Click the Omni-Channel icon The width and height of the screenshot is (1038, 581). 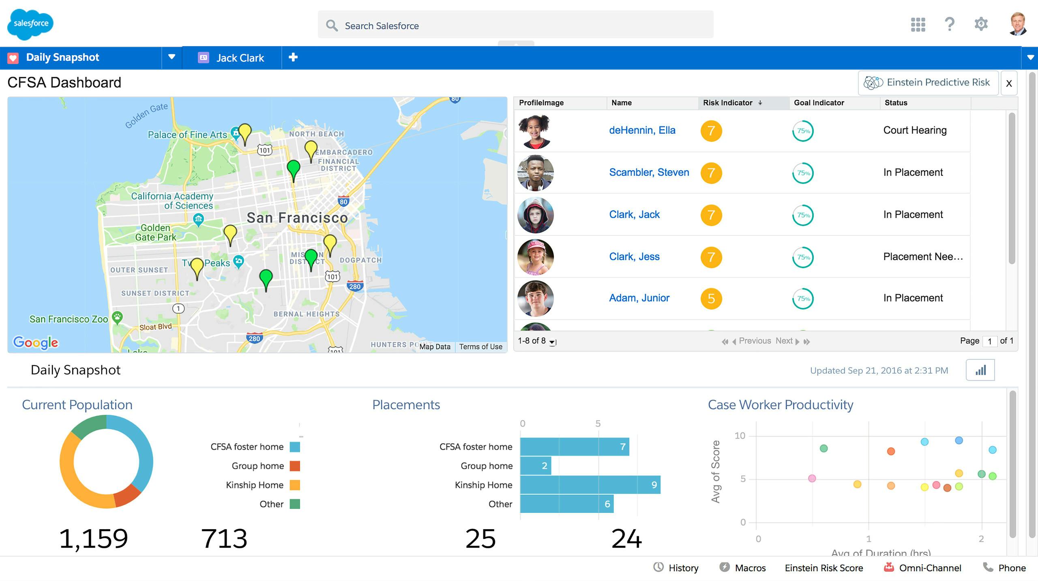(x=889, y=567)
